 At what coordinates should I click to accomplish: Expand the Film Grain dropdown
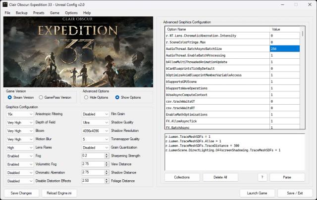pyautogui.click(x=96, y=114)
